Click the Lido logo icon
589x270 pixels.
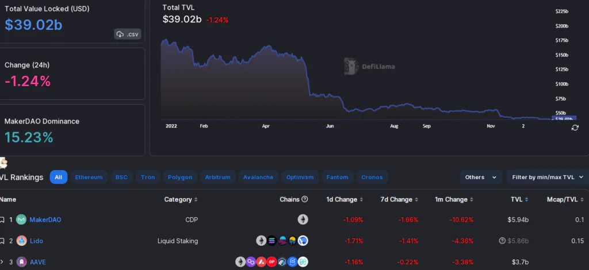(21, 241)
